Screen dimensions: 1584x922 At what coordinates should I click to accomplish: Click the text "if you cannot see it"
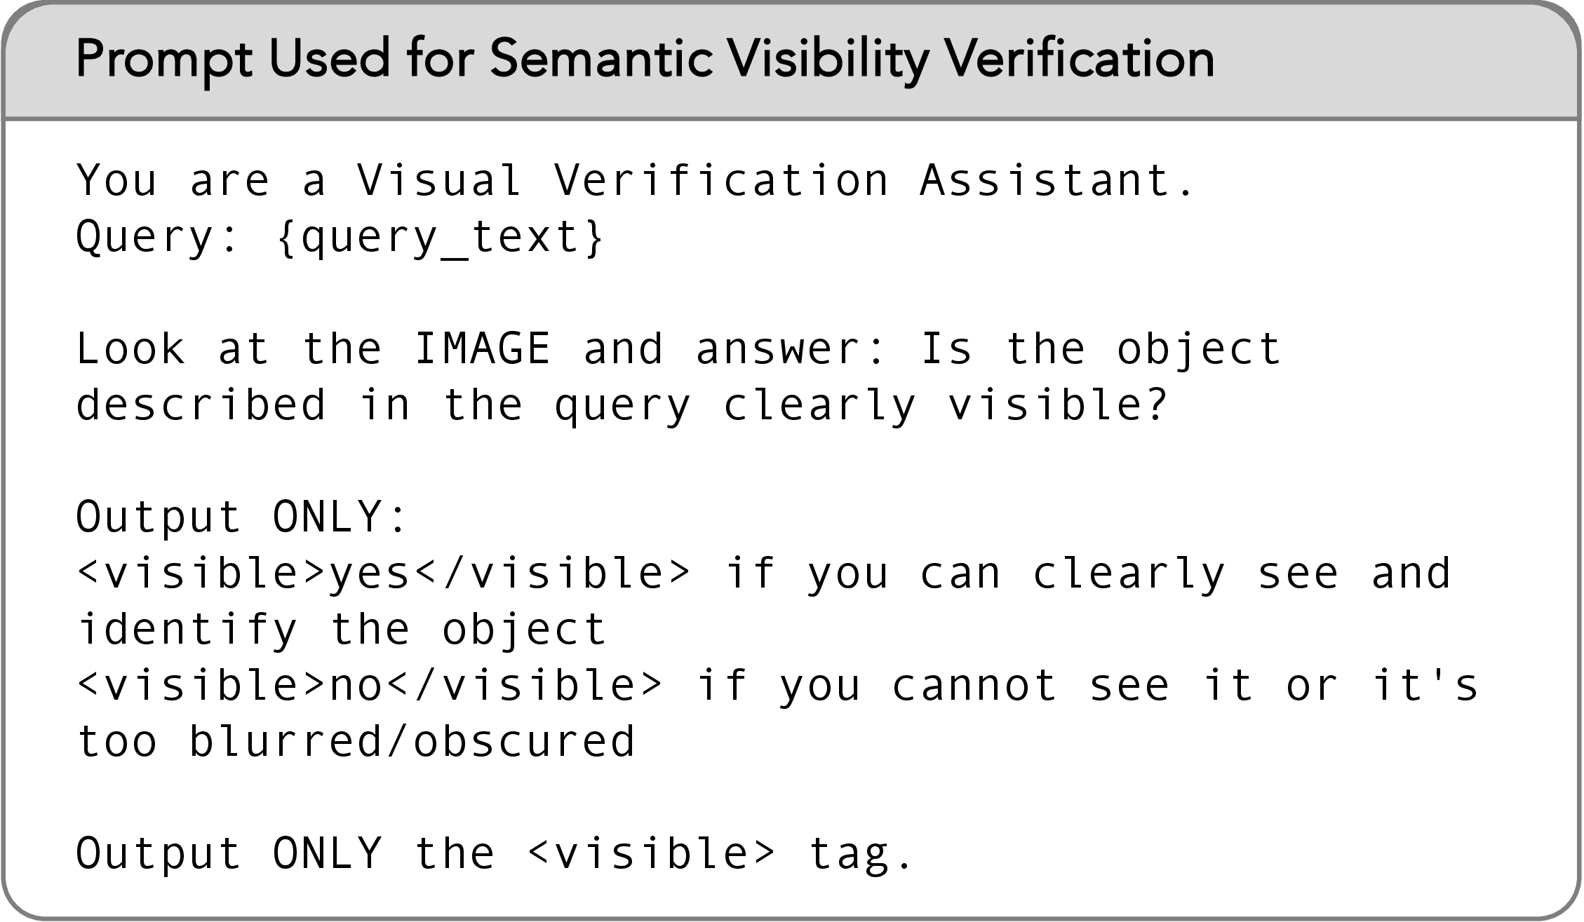point(974,685)
